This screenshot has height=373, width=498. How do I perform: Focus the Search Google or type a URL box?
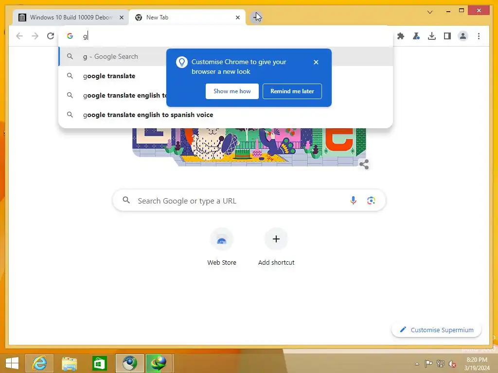(249, 201)
